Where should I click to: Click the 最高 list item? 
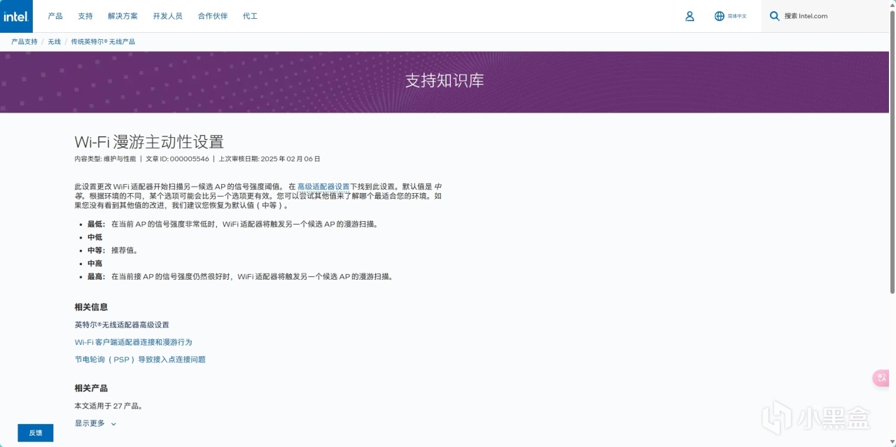pos(241,276)
